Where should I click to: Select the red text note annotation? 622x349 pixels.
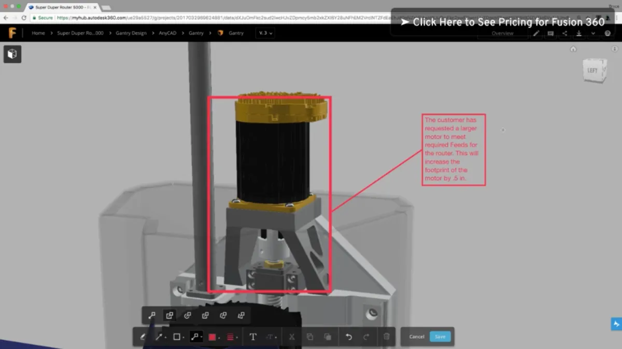454,150
